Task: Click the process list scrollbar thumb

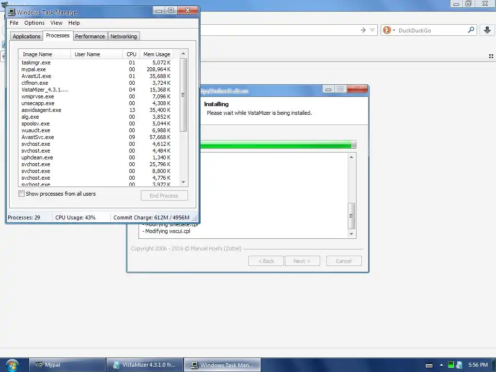Action: (x=183, y=95)
